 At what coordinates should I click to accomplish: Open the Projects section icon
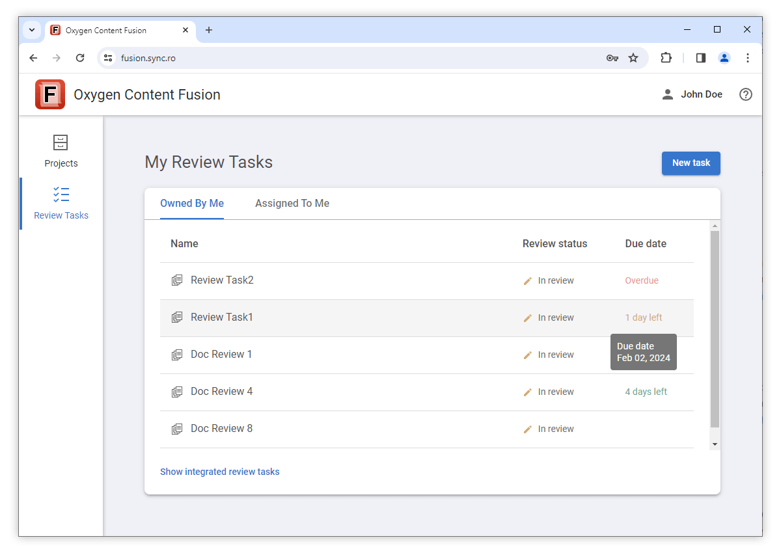[61, 142]
